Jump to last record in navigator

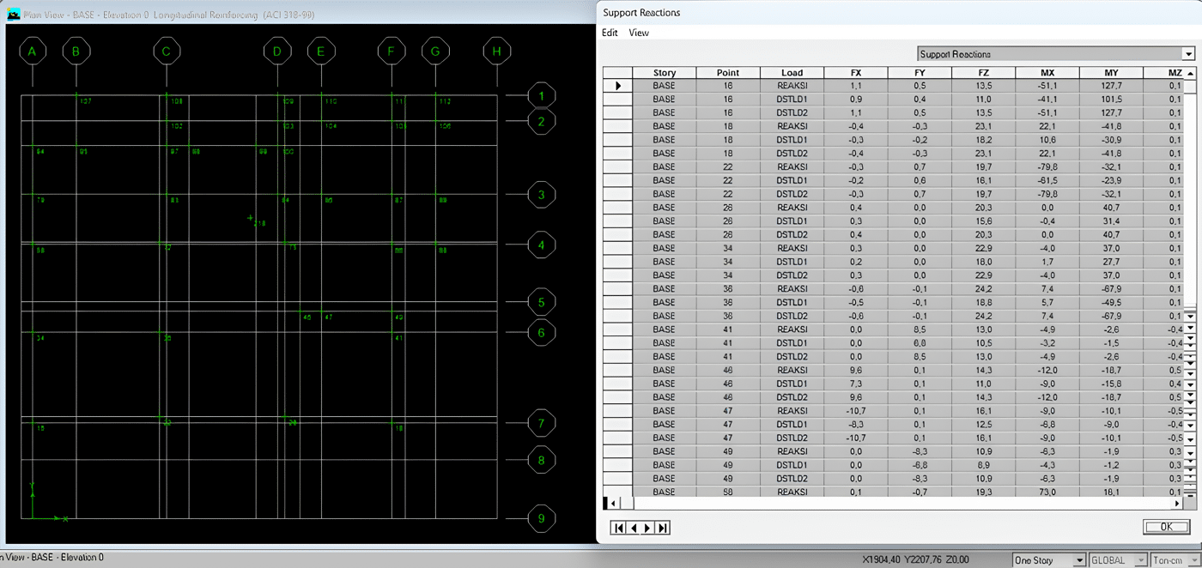pyautogui.click(x=662, y=528)
